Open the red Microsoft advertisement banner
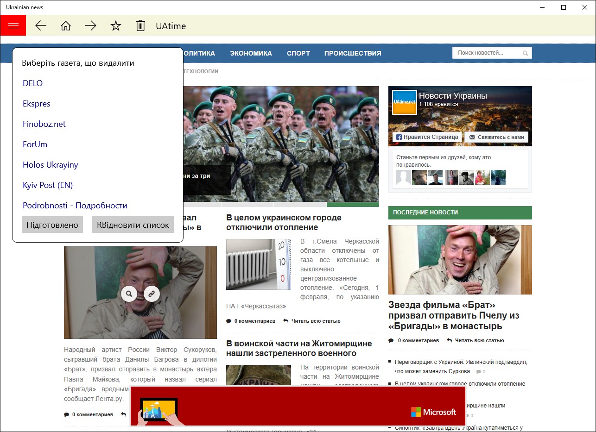 tap(298, 406)
